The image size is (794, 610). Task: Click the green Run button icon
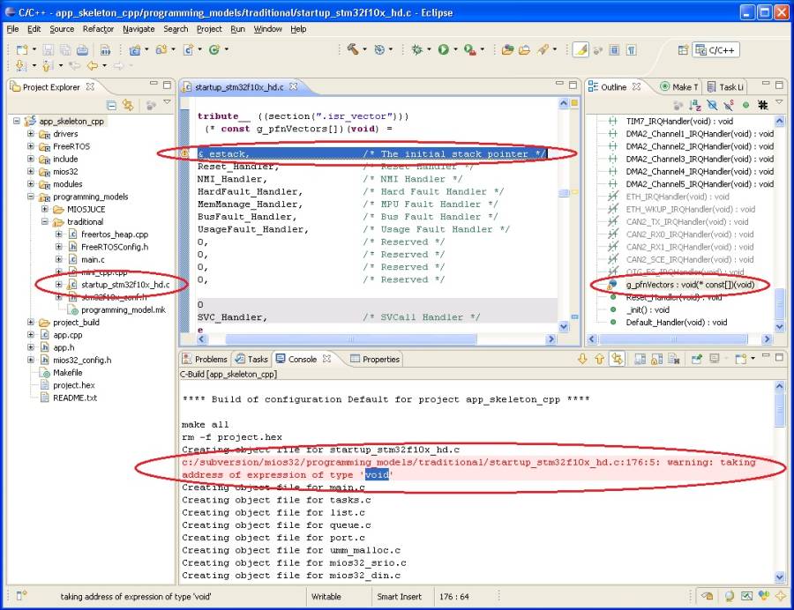(x=443, y=50)
